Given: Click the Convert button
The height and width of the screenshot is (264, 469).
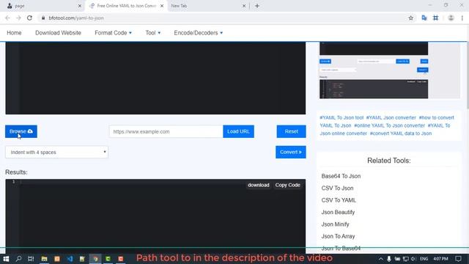Looking at the screenshot, I should point(291,152).
